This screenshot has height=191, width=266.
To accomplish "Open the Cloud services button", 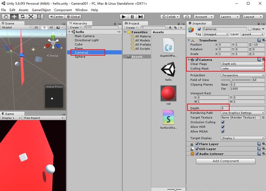I will point(187,17).
